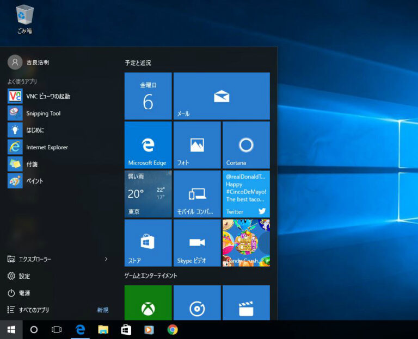
Task: Switch to Edge in the taskbar
Action: click(80, 330)
